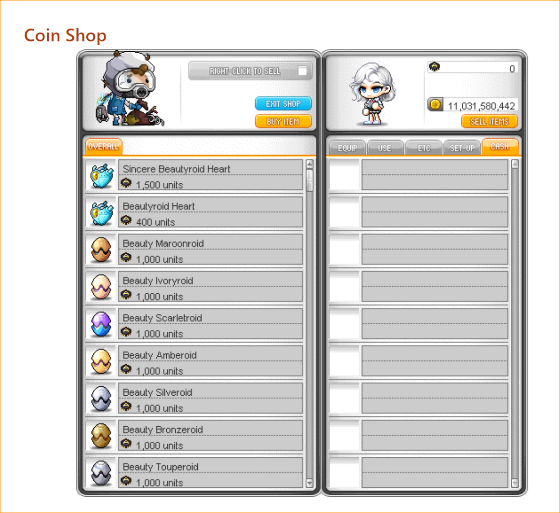The image size is (560, 513).
Task: Click the Beauty Amberoid egg icon
Action: click(101, 361)
